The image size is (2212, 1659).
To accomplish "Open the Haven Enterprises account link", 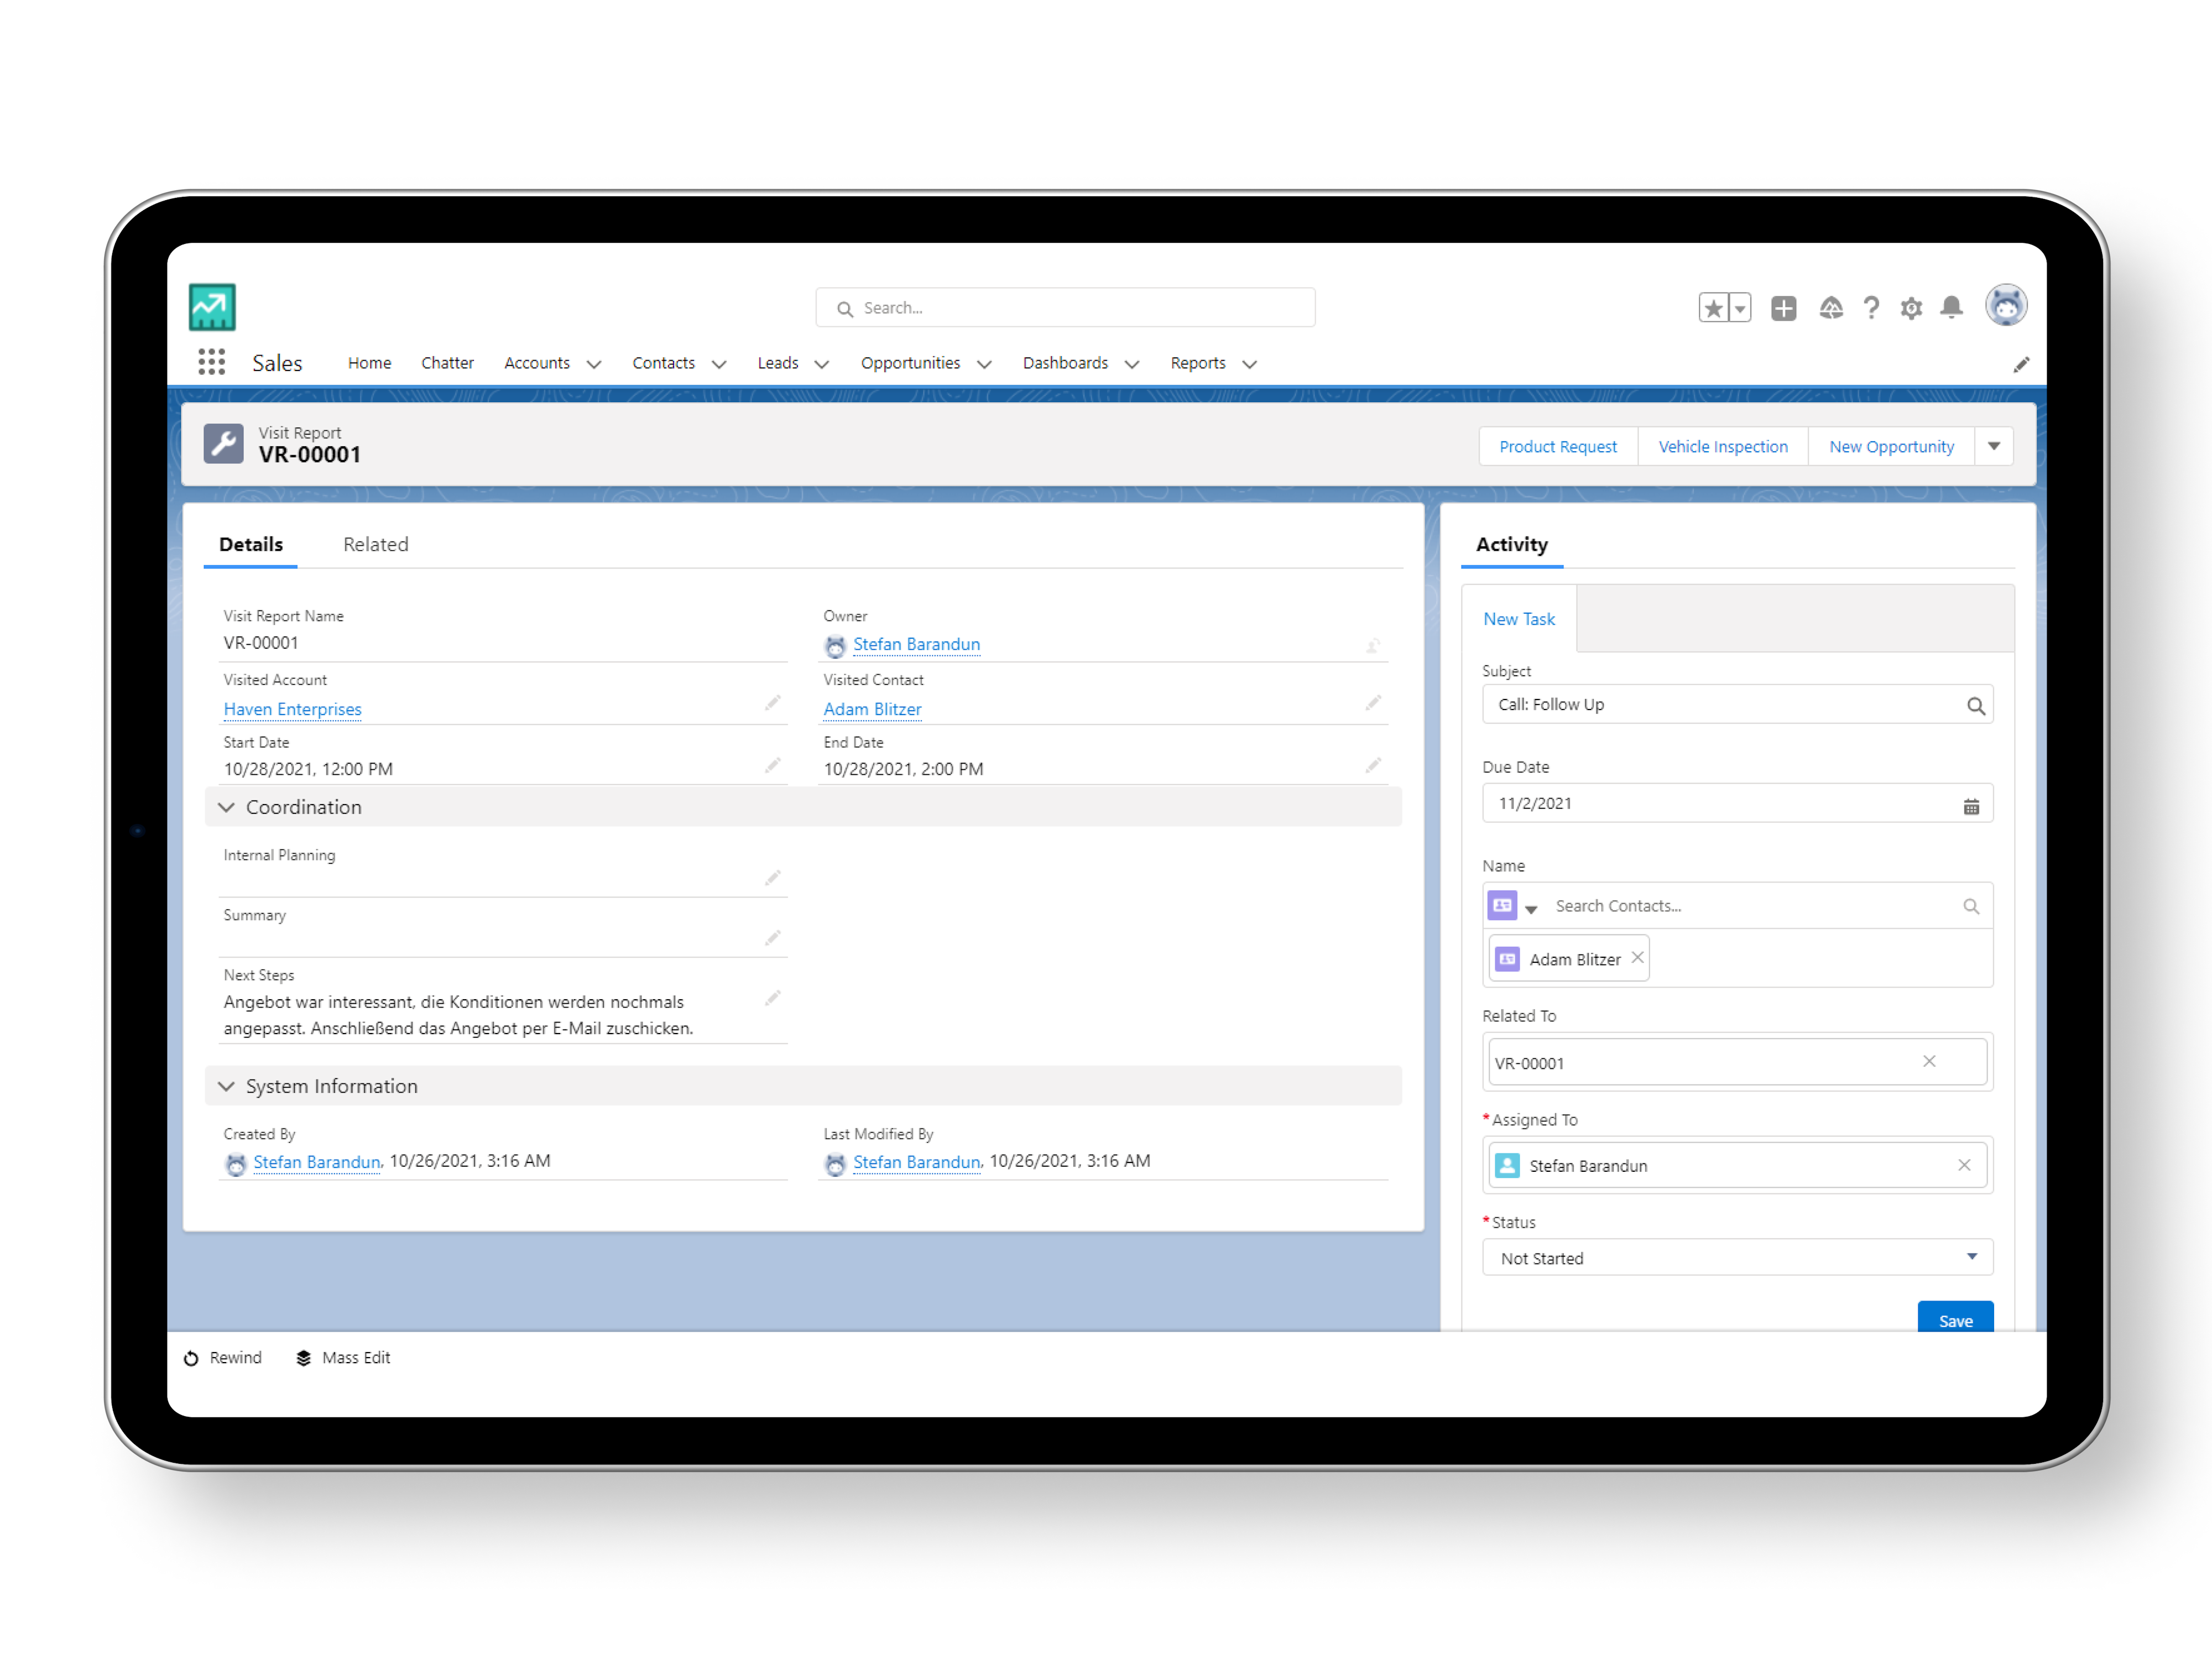I will coord(293,709).
